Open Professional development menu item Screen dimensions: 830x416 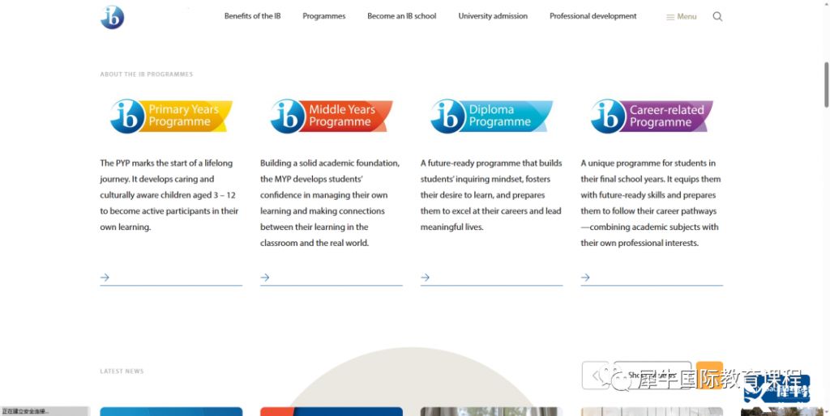593,16
